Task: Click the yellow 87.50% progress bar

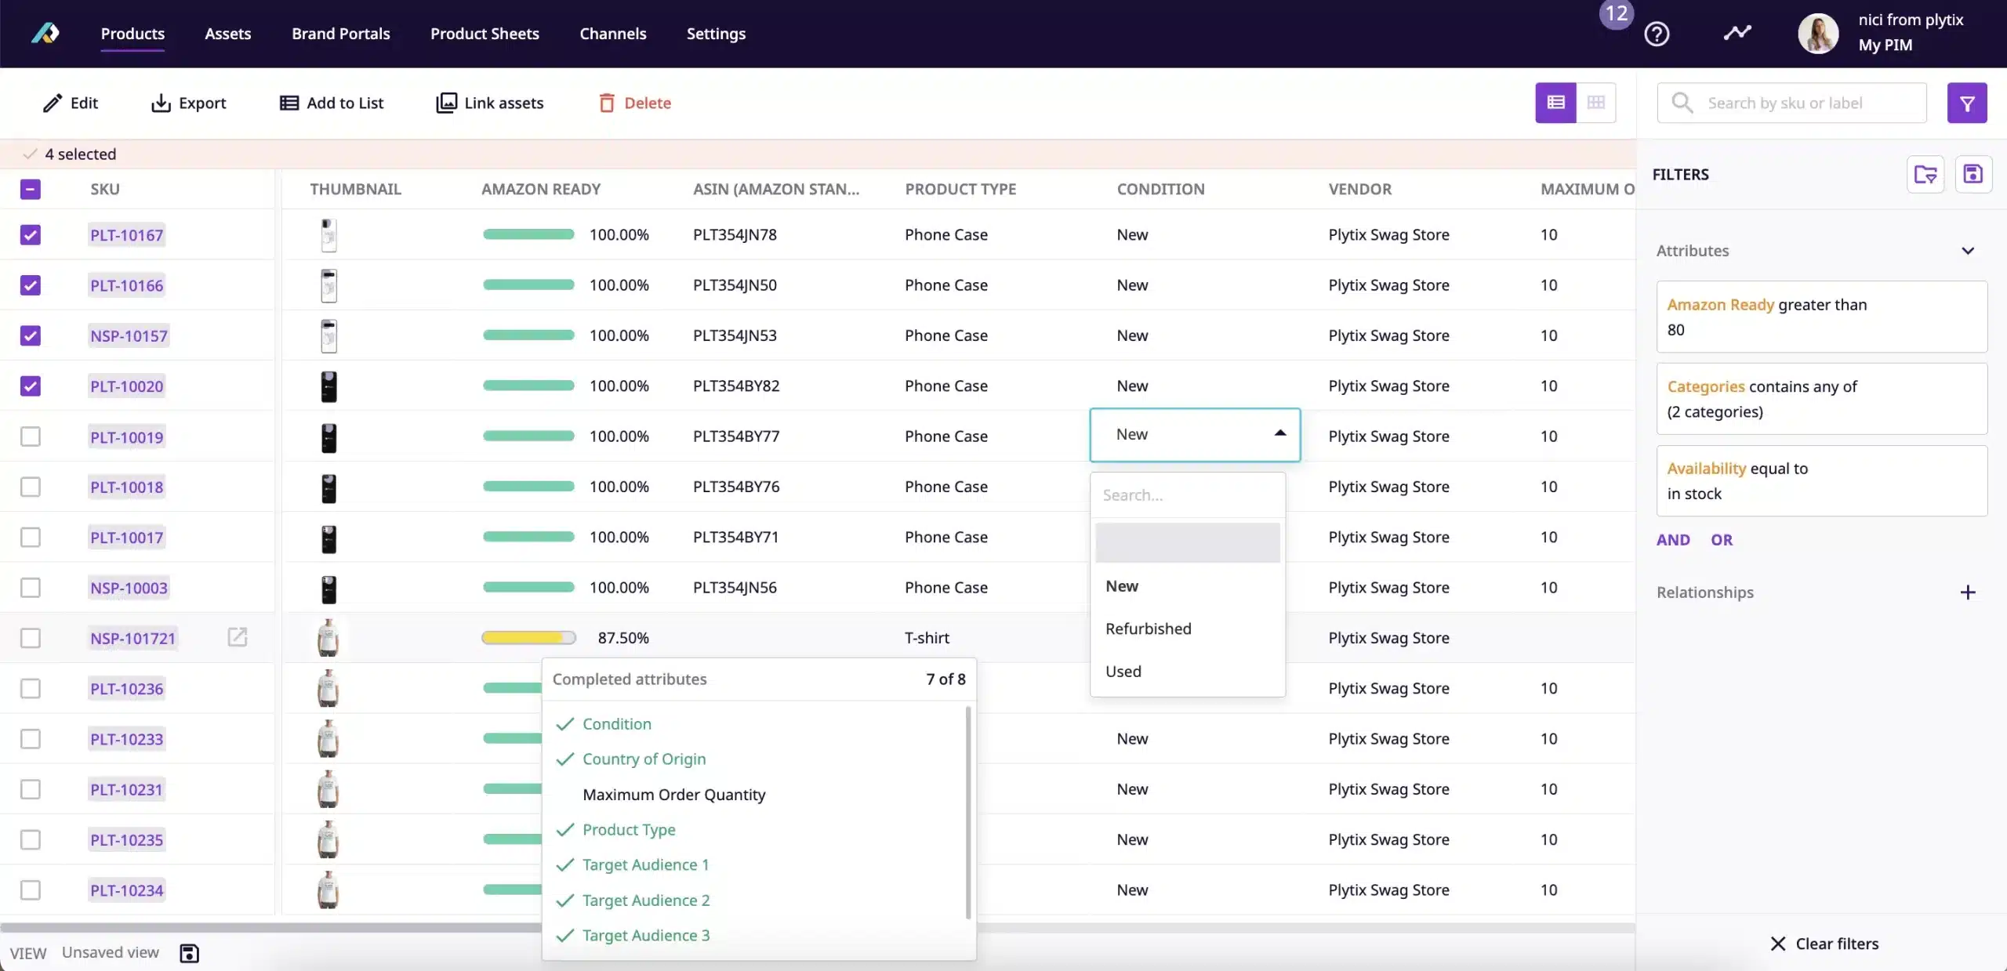Action: point(528,638)
